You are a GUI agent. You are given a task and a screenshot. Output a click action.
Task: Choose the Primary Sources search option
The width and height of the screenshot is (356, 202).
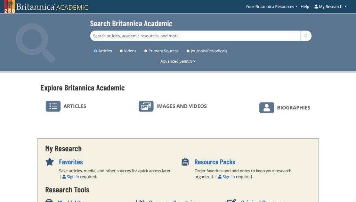click(x=146, y=51)
